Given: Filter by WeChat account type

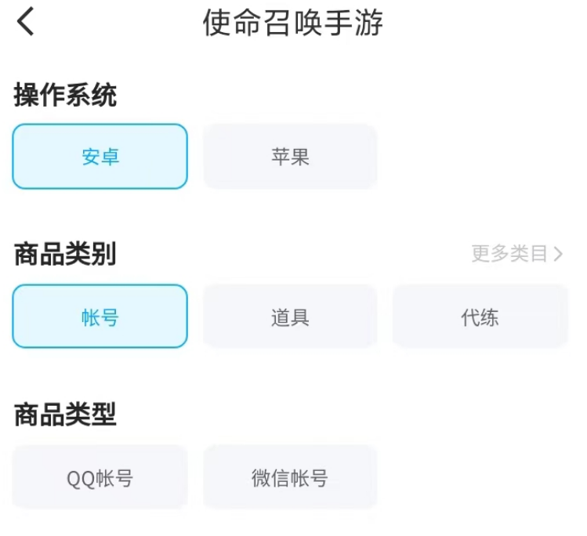Looking at the screenshot, I should 290,478.
